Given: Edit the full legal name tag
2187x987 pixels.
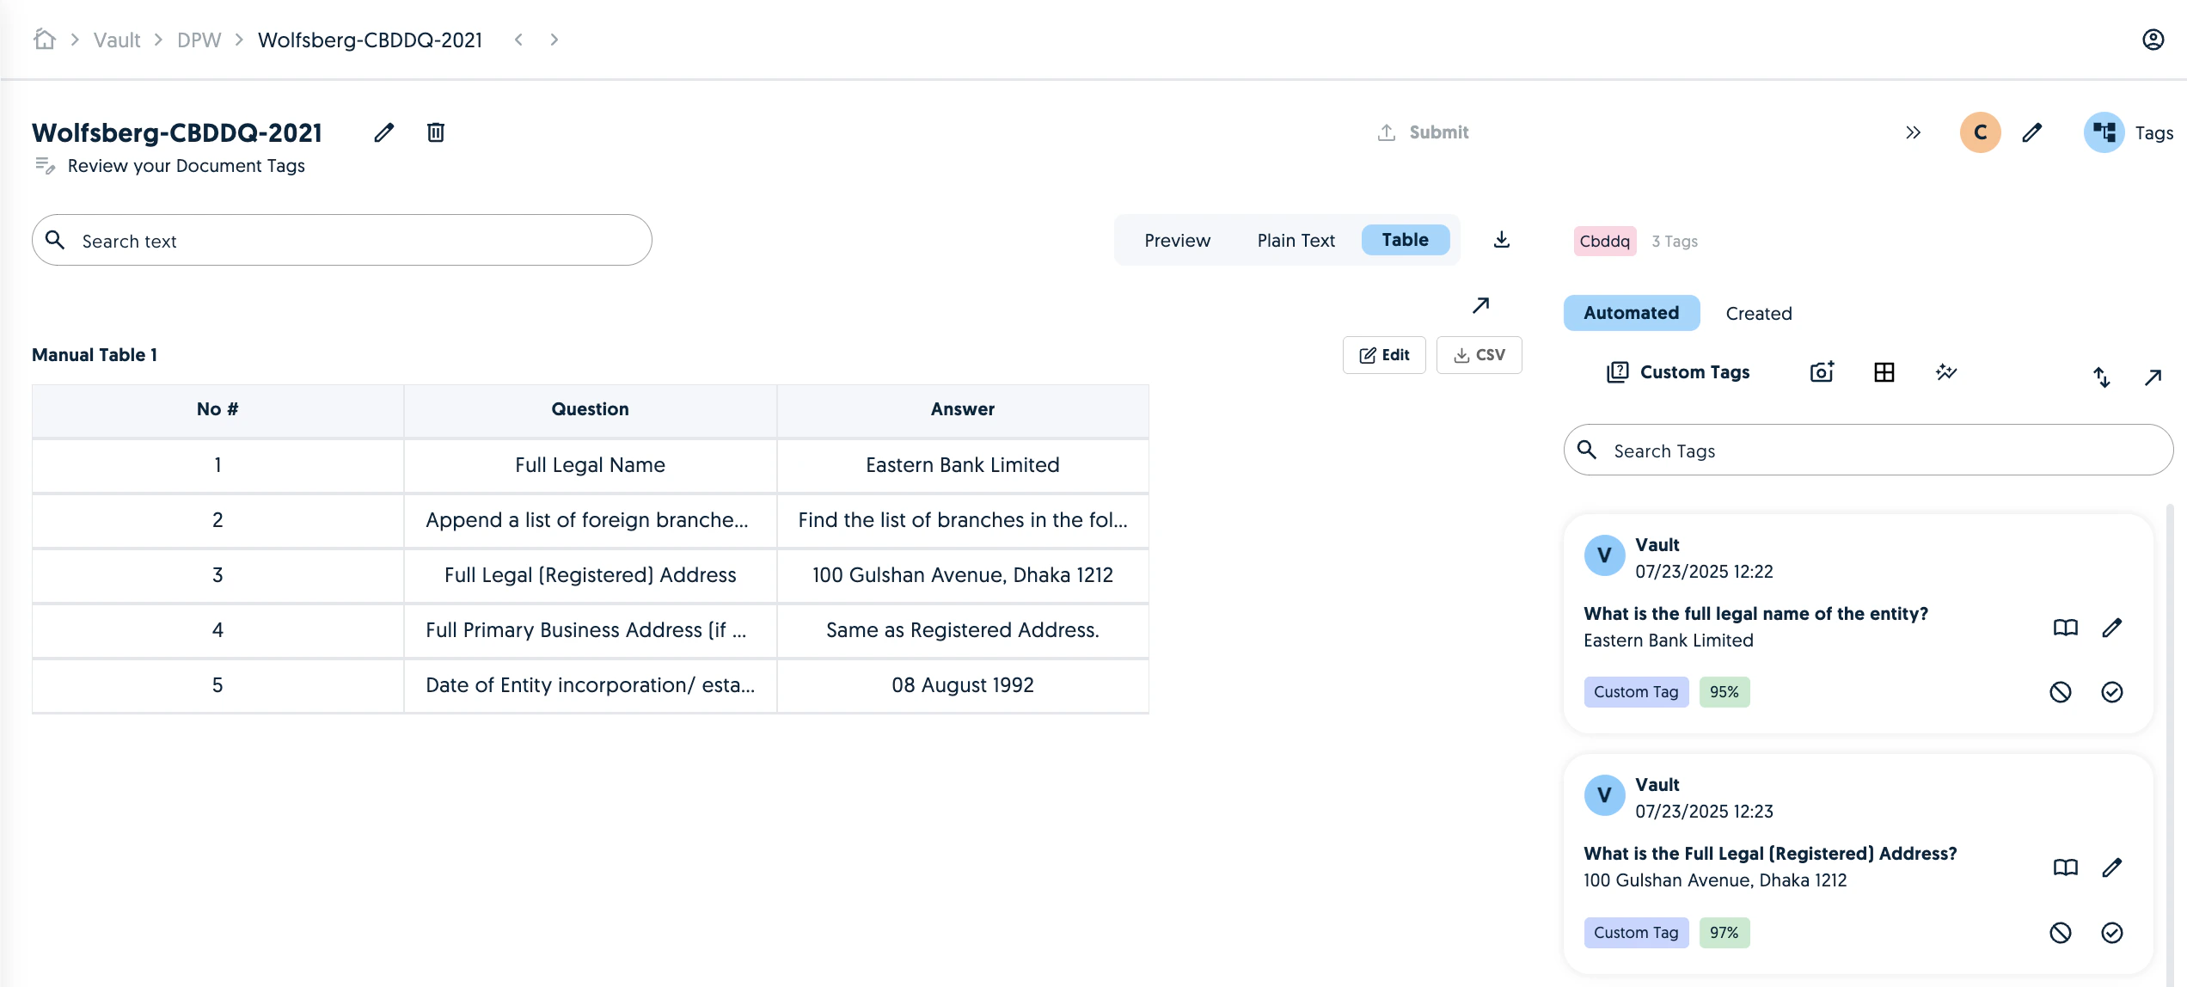Looking at the screenshot, I should pos(2112,628).
